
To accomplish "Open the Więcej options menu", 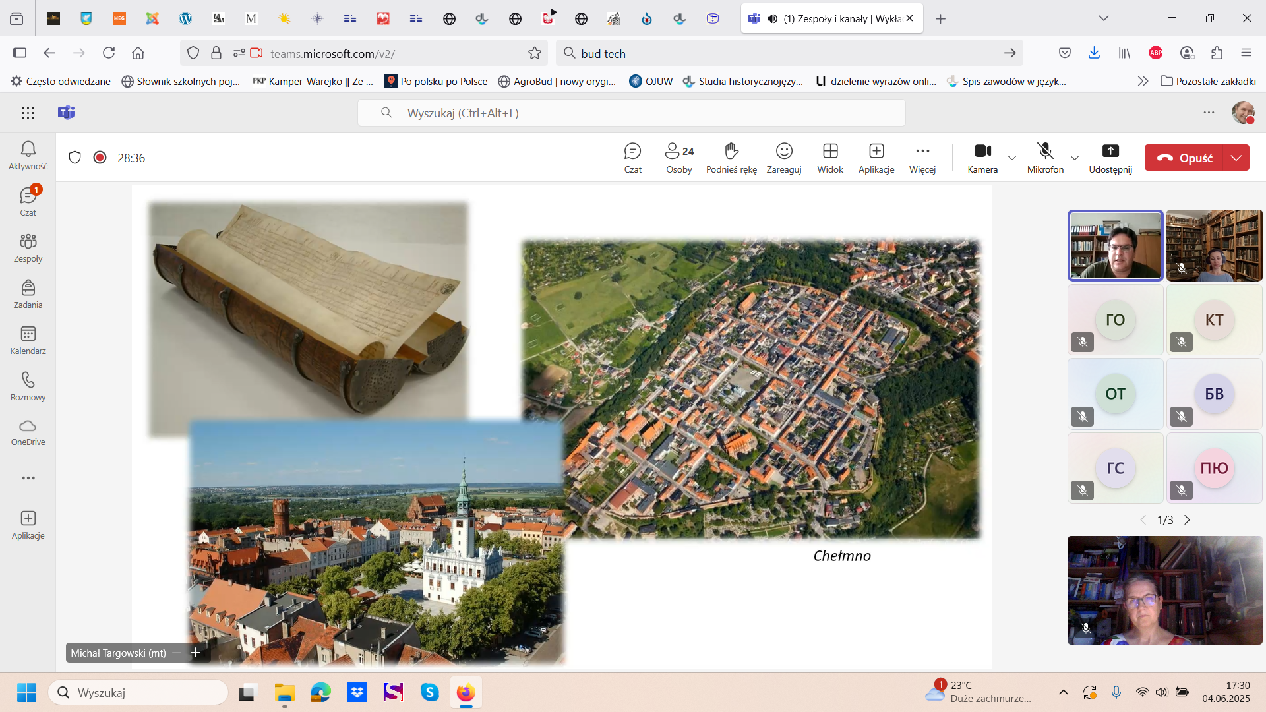I will pyautogui.click(x=922, y=158).
